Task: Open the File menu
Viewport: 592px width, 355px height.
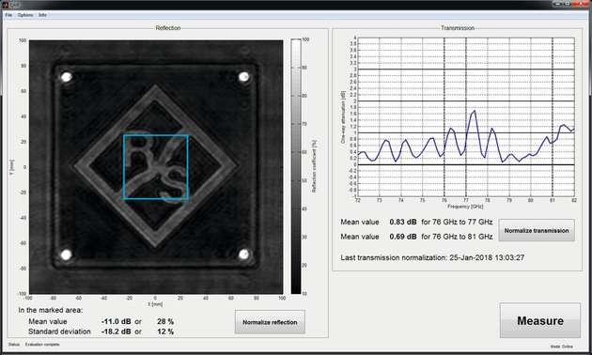Action: [x=8, y=15]
